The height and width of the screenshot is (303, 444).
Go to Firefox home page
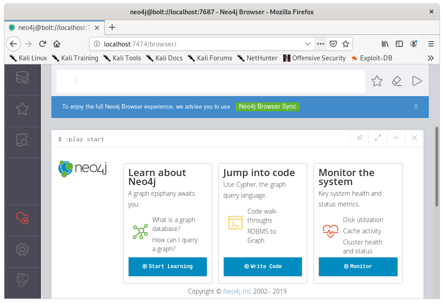click(57, 44)
